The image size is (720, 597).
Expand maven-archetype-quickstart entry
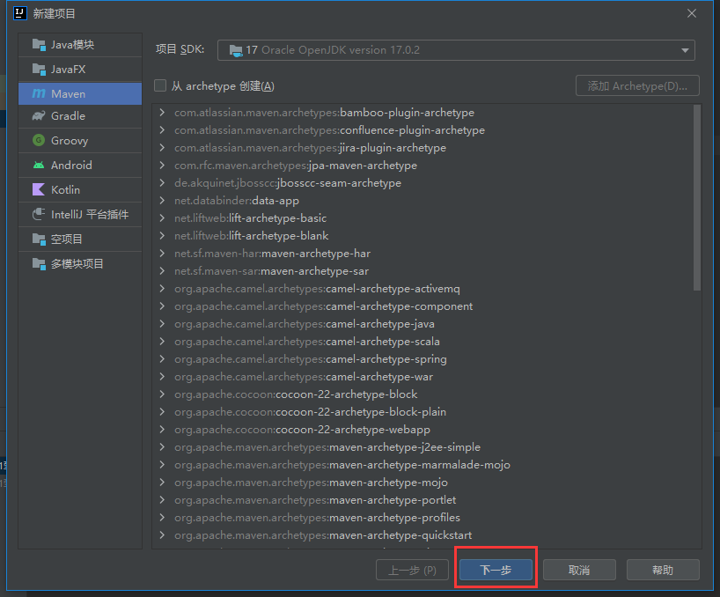click(162, 535)
